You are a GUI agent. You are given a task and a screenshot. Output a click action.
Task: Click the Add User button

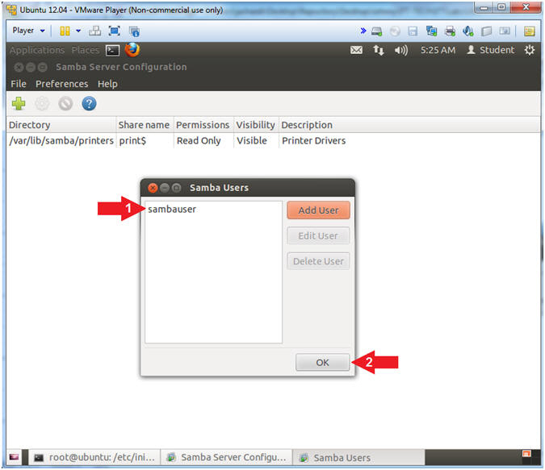318,210
